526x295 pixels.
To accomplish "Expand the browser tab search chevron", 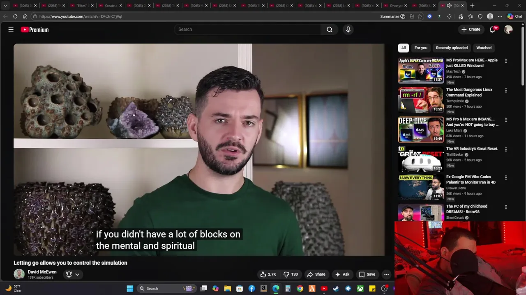I will tap(5, 6).
